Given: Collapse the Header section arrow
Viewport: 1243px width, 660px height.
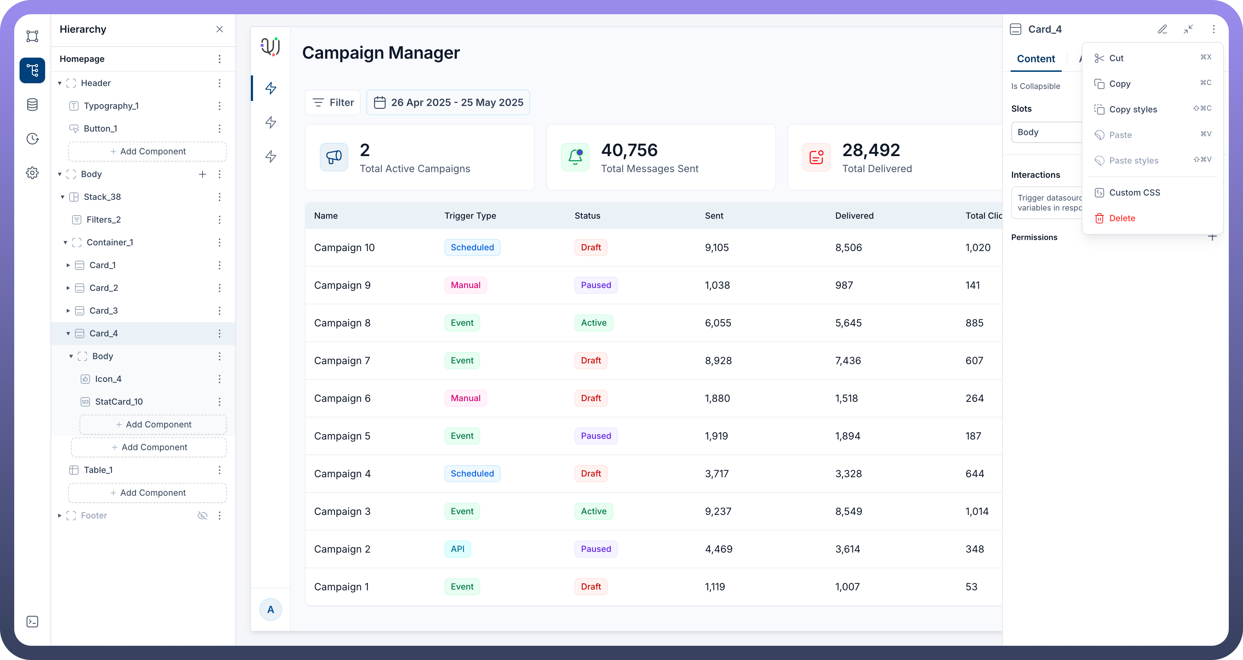Looking at the screenshot, I should click(x=60, y=84).
